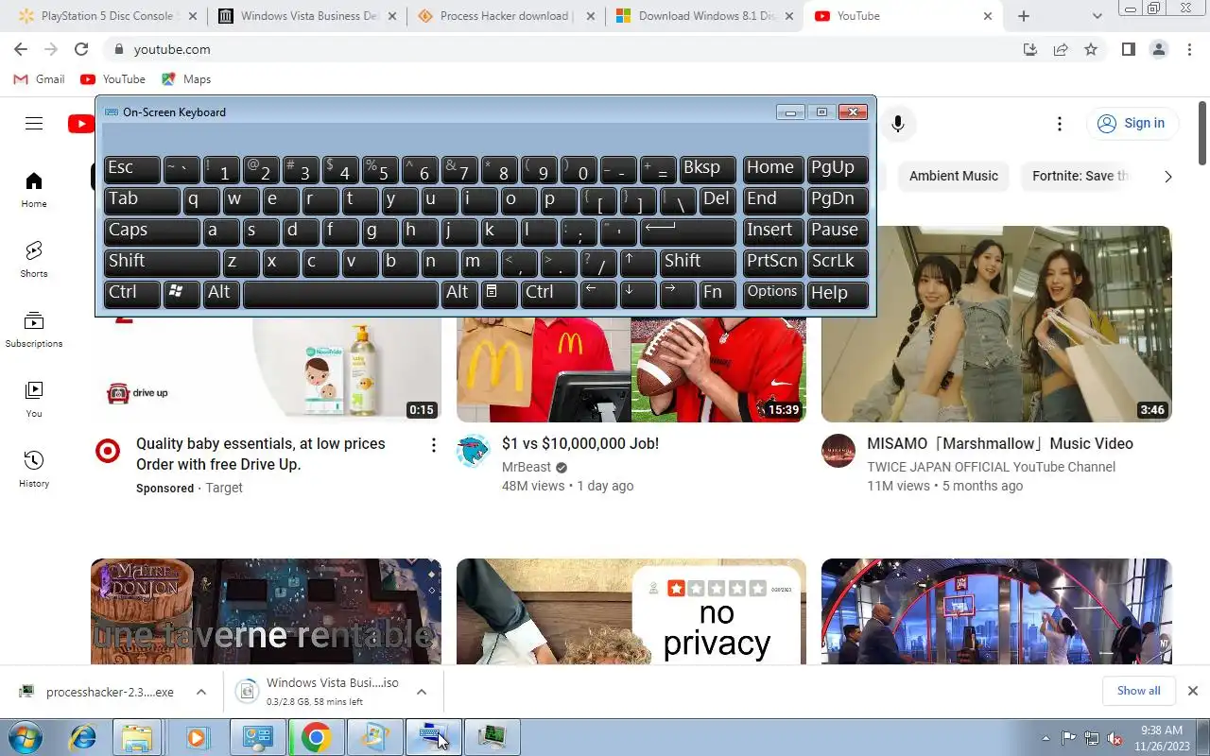Toggle ScrLk key on On-Screen Keyboard
The image size is (1210, 756).
point(838,263)
